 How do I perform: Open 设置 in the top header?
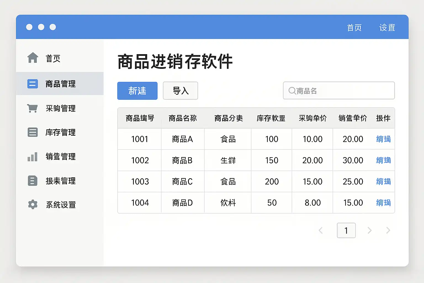(387, 28)
